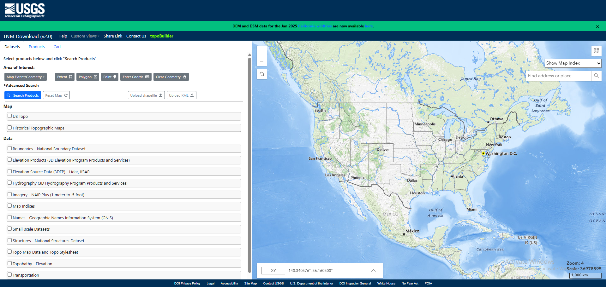The image size is (606, 287).
Task: Zoom in on the map
Action: click(262, 51)
